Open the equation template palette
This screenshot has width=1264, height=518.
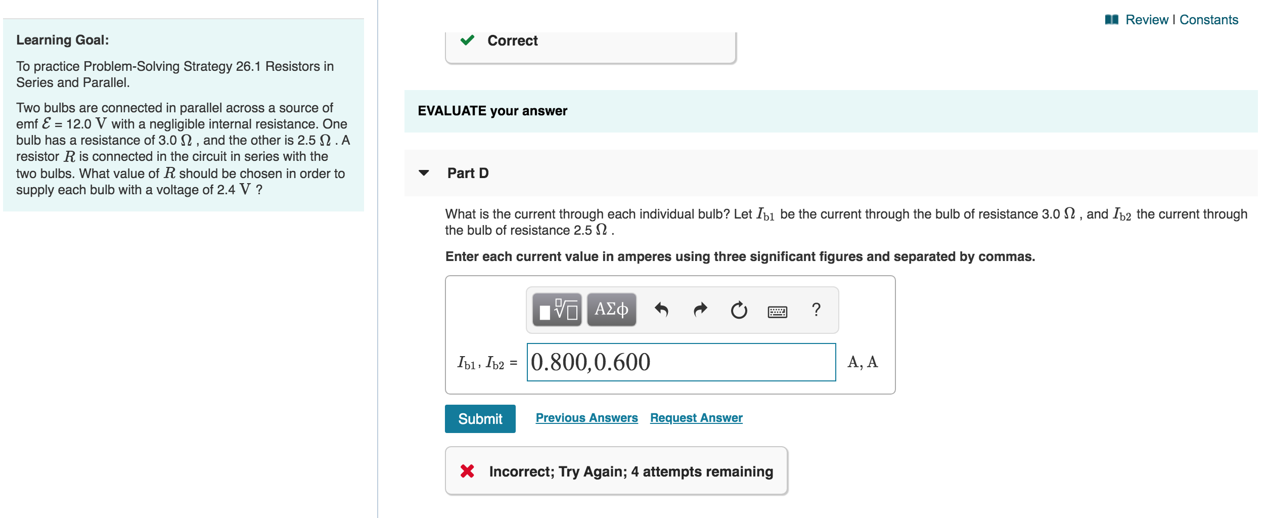[x=557, y=310]
